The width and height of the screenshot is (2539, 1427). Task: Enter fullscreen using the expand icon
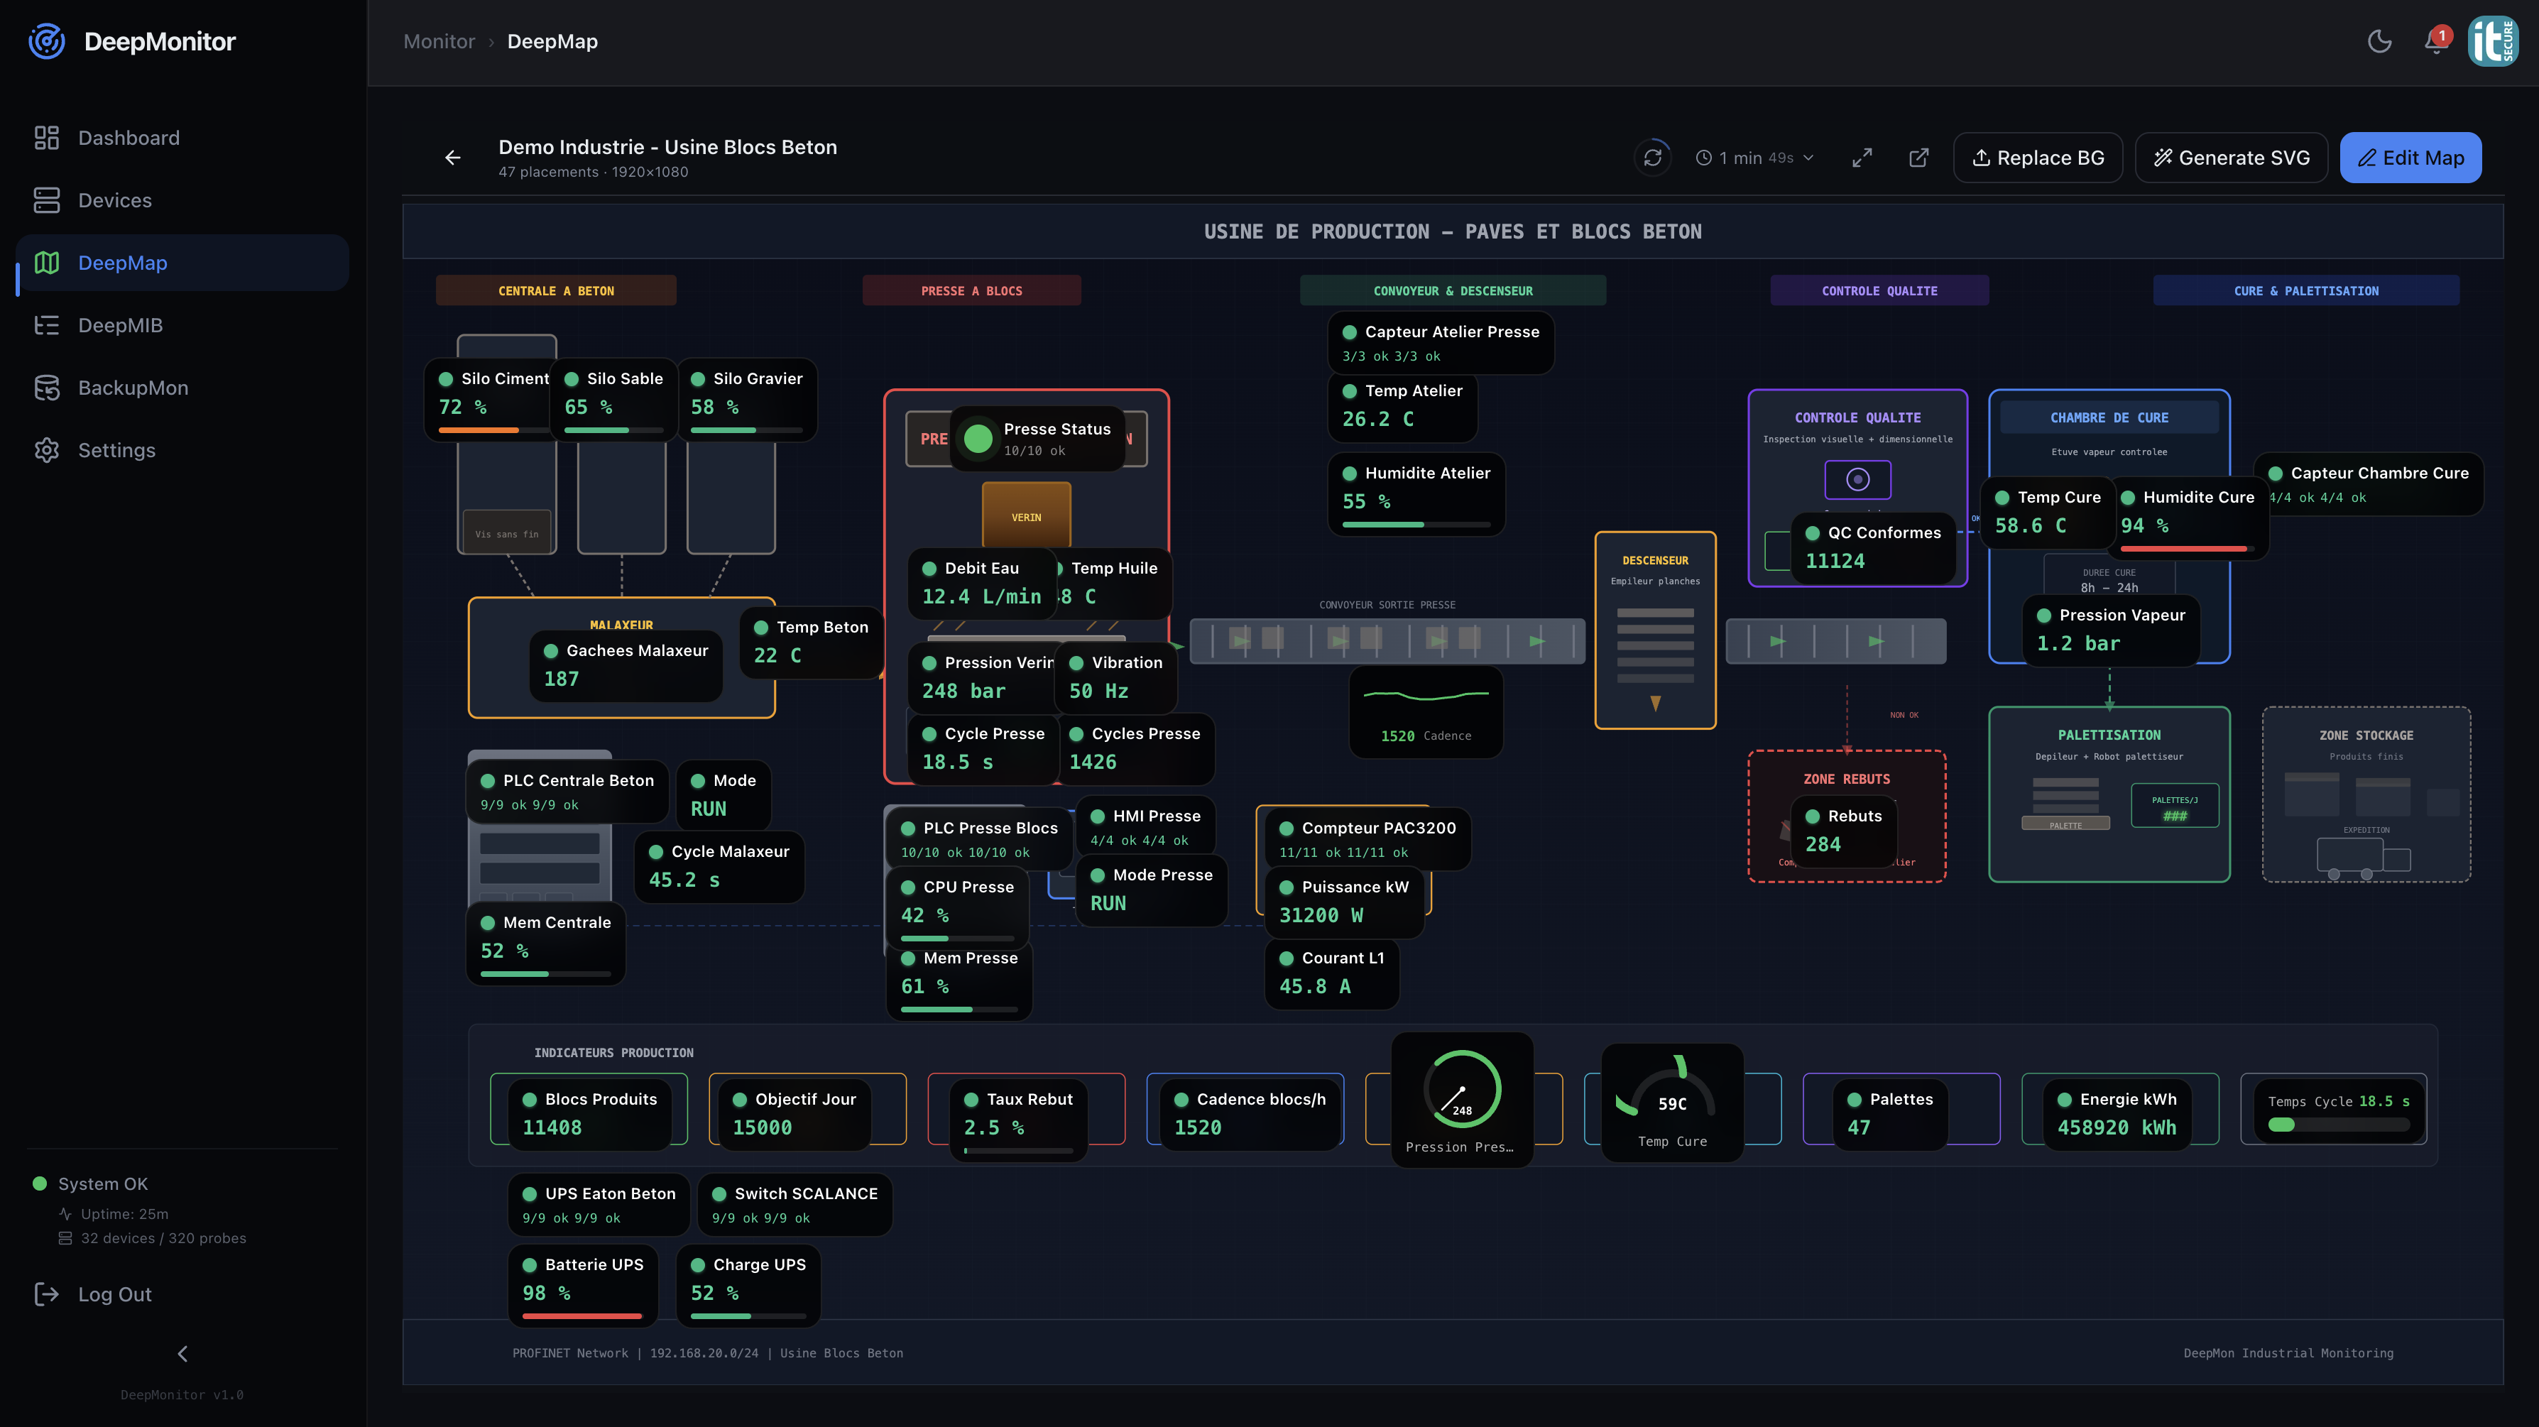(1863, 157)
